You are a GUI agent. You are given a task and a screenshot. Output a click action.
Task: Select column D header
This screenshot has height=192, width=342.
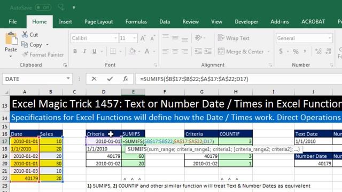104,92
